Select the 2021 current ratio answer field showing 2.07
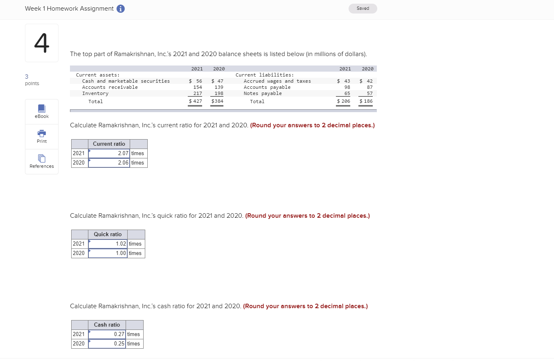This screenshot has height=361, width=554. [x=108, y=153]
